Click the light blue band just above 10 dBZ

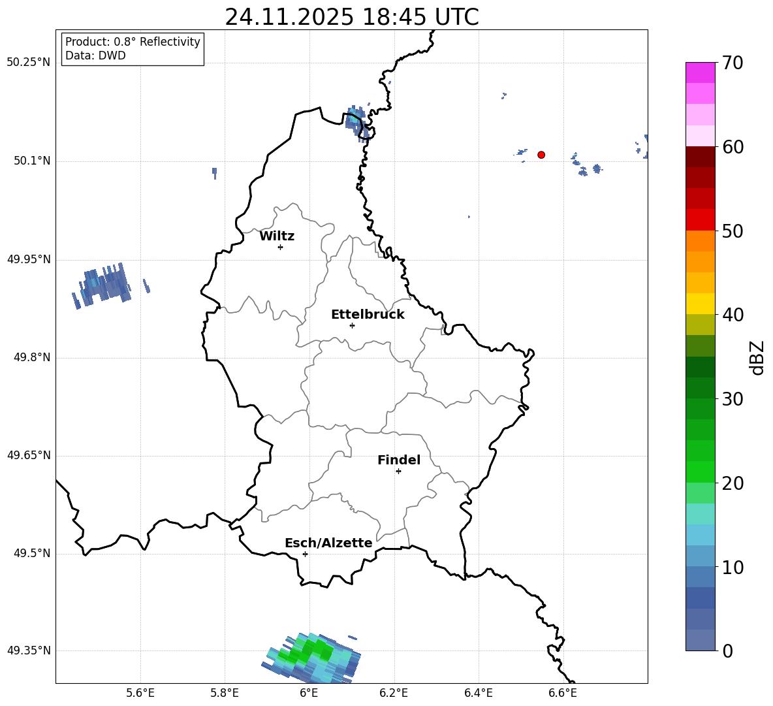[700, 556]
